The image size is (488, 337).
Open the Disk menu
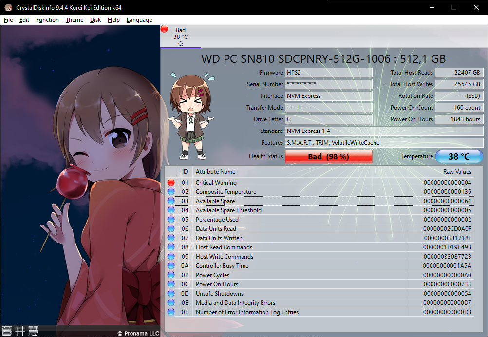coord(95,20)
